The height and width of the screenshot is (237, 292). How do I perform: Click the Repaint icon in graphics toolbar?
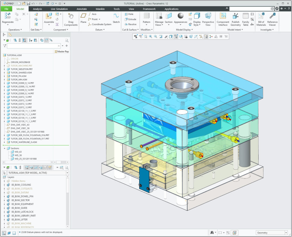161,37
